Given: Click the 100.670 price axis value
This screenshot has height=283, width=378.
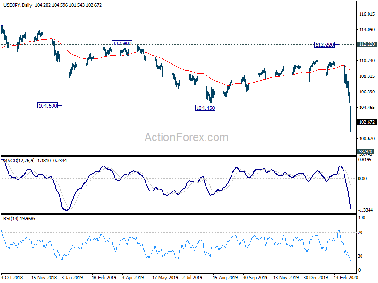Looking at the screenshot, I should (x=367, y=138).
